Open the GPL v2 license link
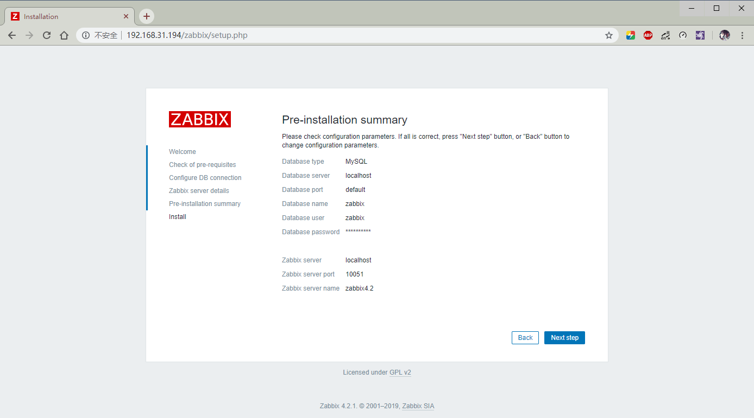Image resolution: width=754 pixels, height=418 pixels. coord(400,372)
